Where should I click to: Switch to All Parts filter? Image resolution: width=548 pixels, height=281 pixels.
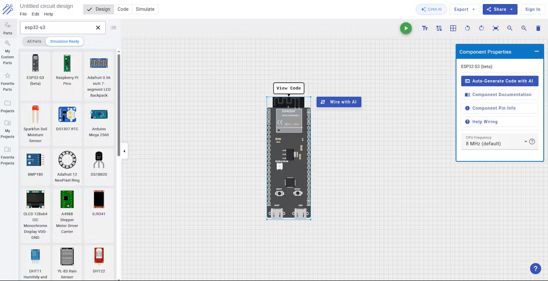34,41
